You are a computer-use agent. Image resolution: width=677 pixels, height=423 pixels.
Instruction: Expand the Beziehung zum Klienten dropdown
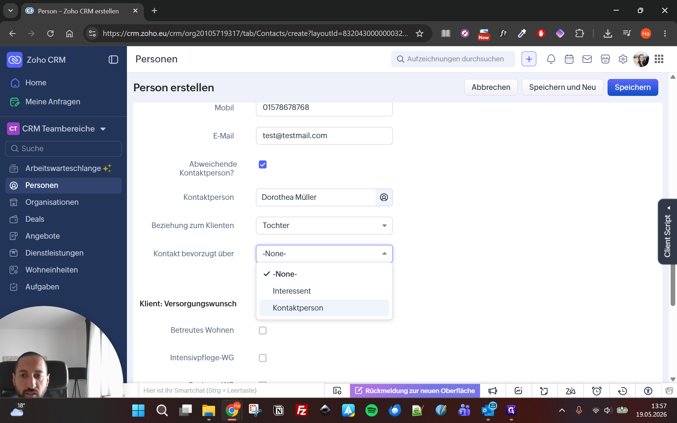click(x=324, y=226)
